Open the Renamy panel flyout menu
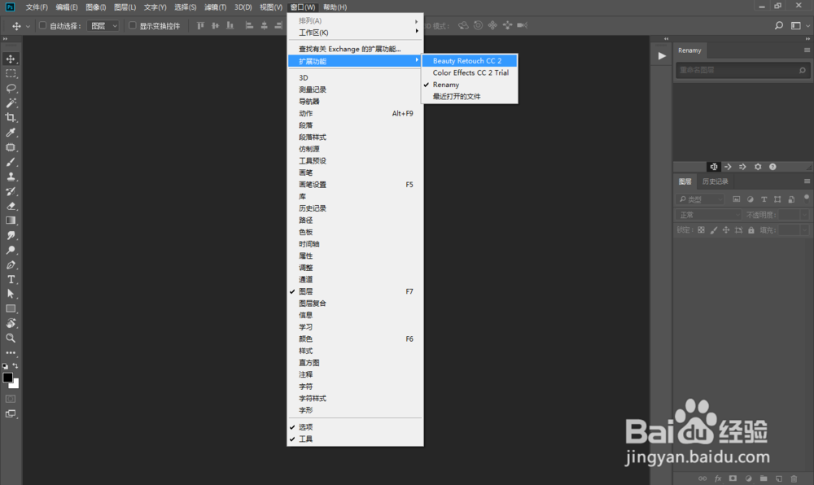The height and width of the screenshot is (485, 814). click(807, 50)
